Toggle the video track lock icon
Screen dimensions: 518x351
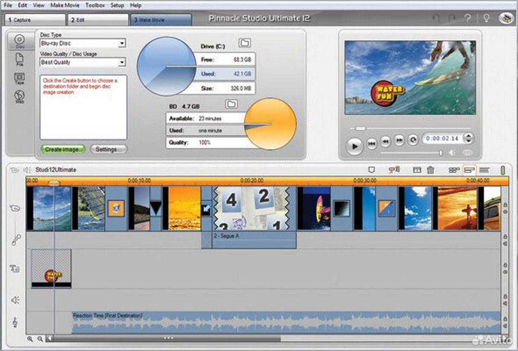pos(505,204)
